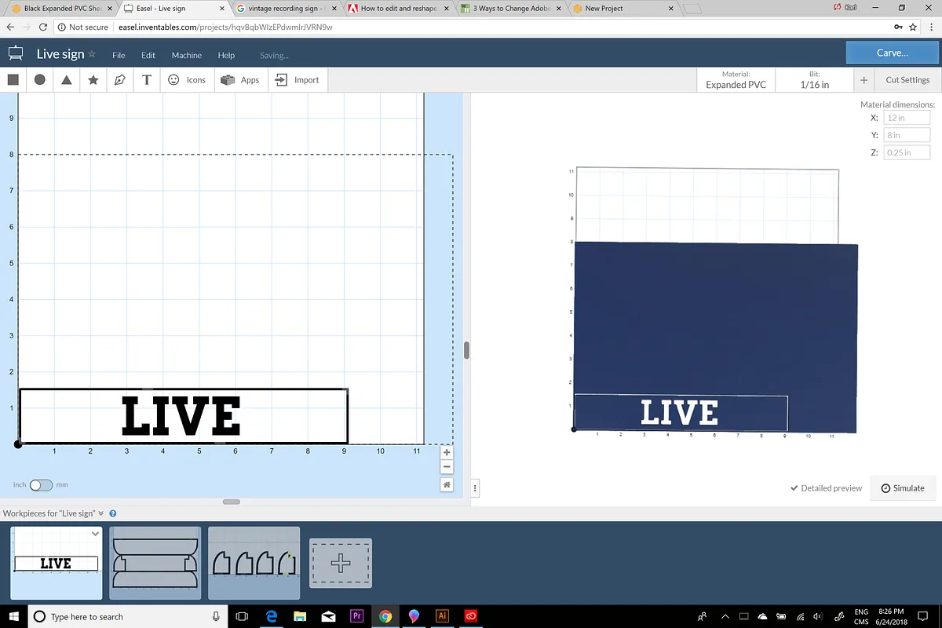
Task: Select the square shape tool
Action: point(13,80)
